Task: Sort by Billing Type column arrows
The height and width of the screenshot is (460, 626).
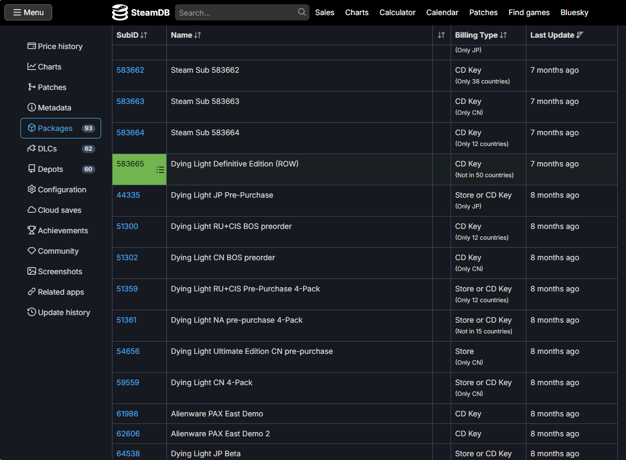Action: [503, 35]
